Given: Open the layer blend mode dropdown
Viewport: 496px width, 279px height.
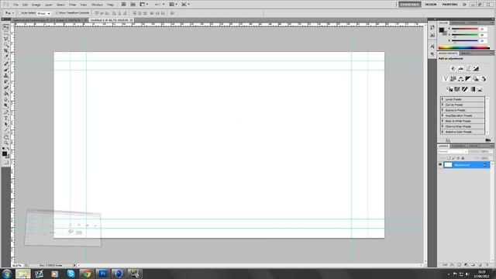Looking at the screenshot, I should point(453,152).
